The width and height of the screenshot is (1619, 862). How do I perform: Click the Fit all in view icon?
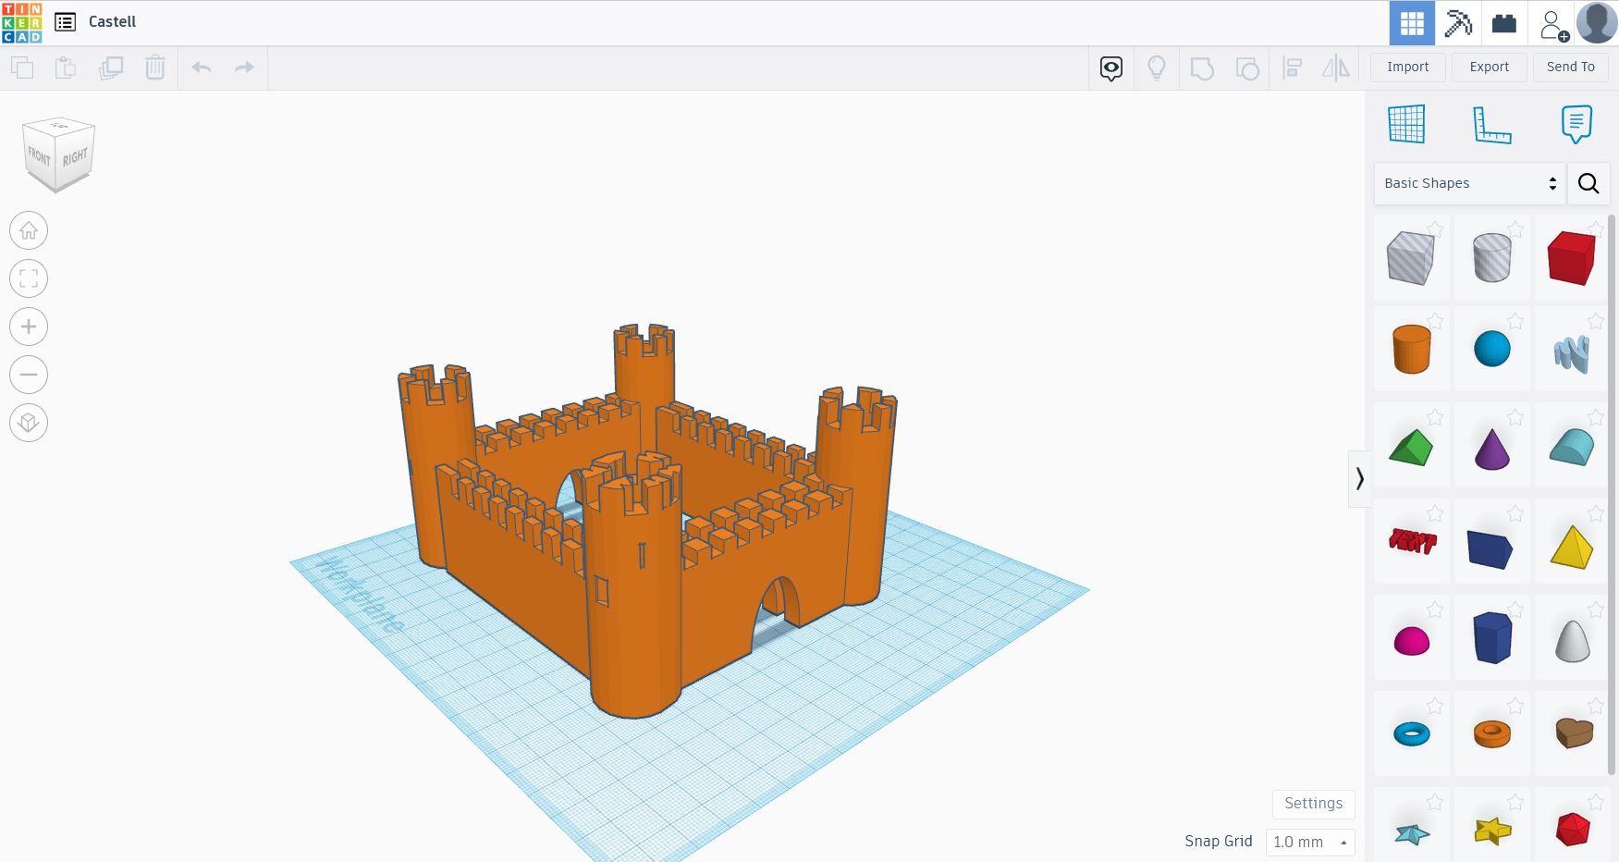pyautogui.click(x=29, y=278)
